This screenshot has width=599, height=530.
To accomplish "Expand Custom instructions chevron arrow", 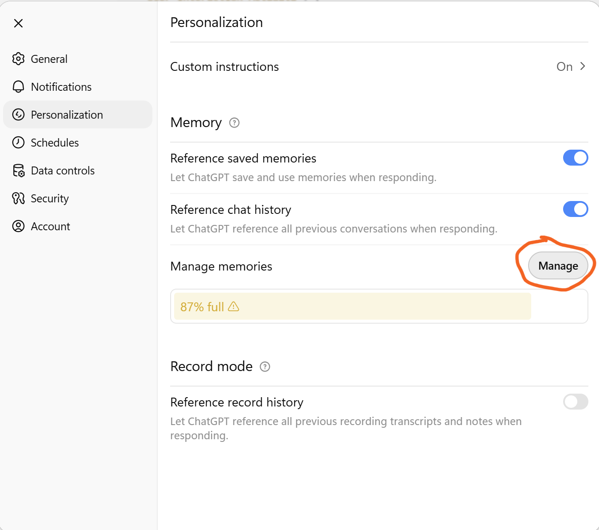I will click(583, 66).
